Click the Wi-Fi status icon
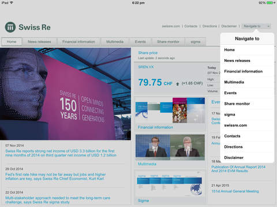 pos(12,3)
